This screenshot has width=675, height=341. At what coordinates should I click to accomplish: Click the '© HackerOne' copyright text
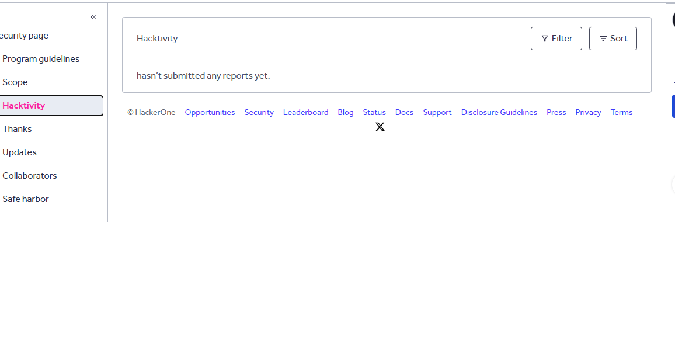tap(151, 112)
